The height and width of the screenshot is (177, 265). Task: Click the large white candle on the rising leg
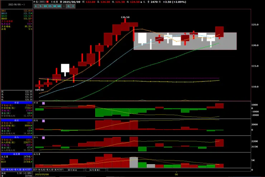[65, 68]
